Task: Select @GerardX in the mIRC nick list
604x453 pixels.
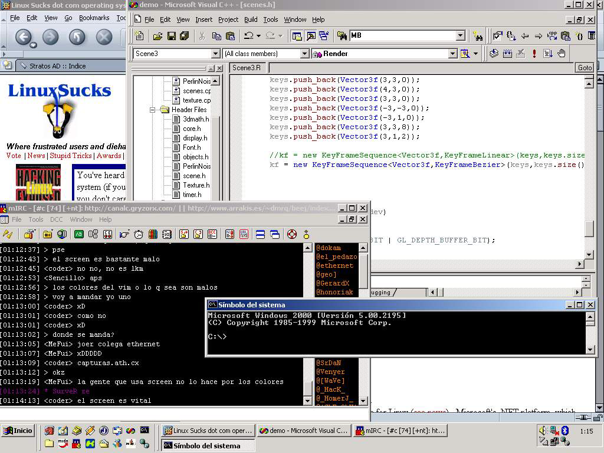Action: click(333, 283)
